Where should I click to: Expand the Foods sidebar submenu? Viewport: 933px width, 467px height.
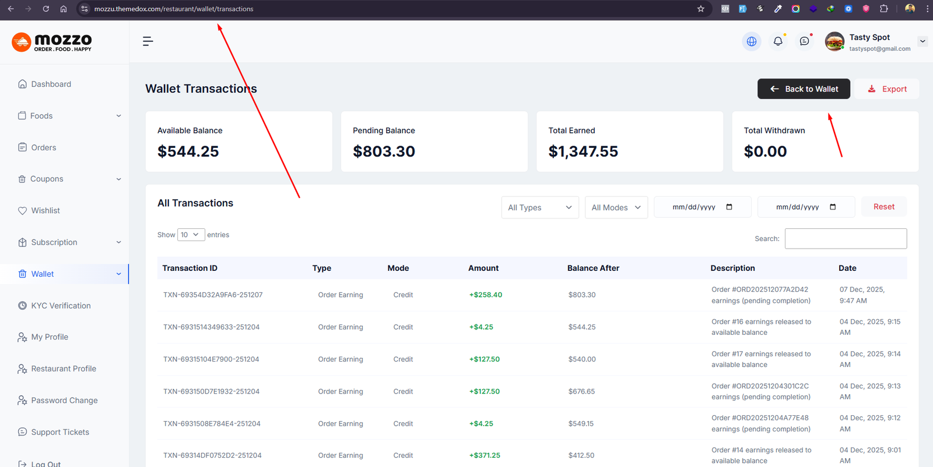point(119,116)
